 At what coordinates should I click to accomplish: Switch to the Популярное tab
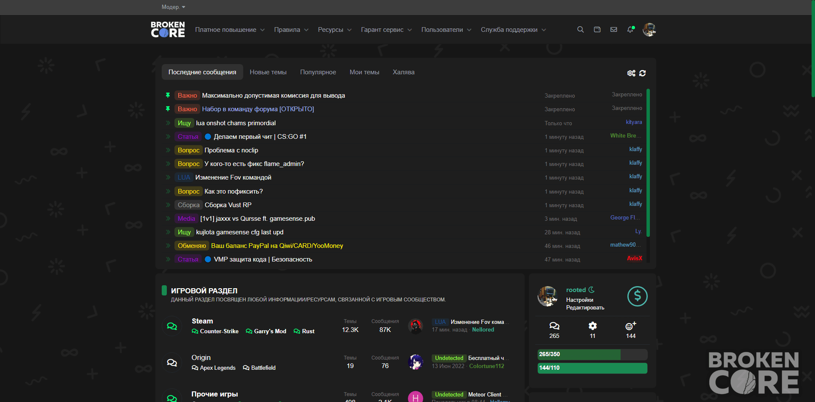[318, 72]
